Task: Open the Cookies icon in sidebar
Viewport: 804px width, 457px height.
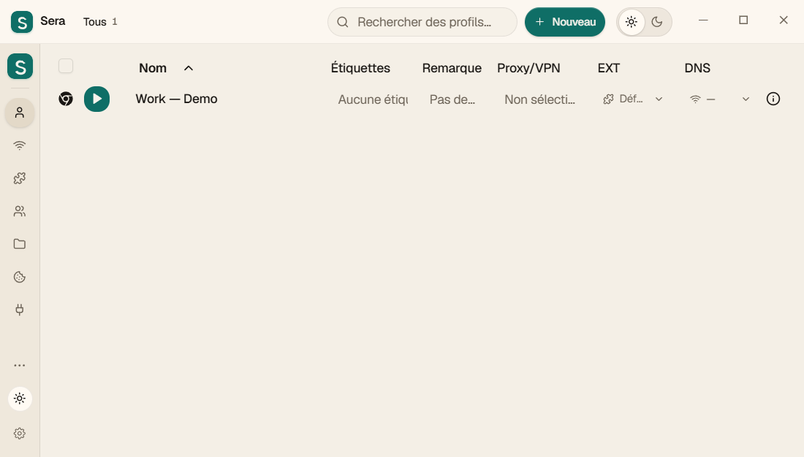Action: [x=20, y=277]
